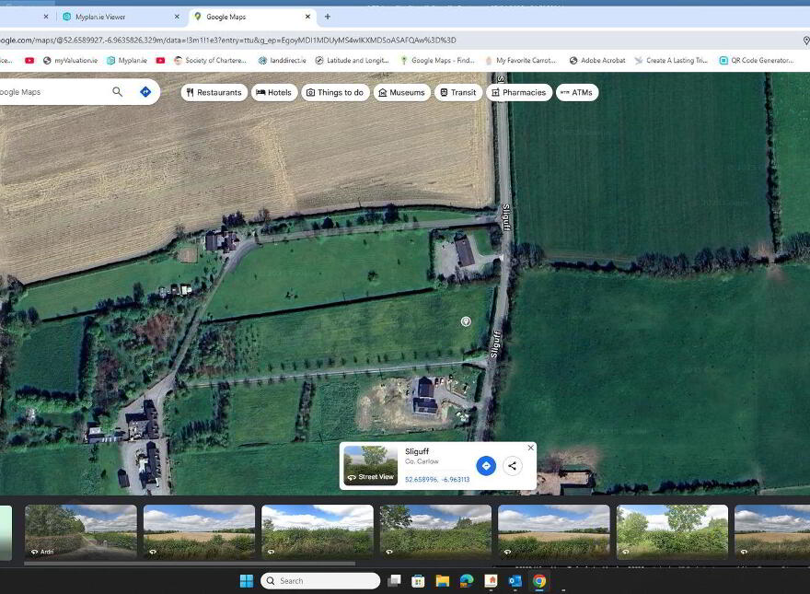The width and height of the screenshot is (810, 594).
Task: Select the Museums chip
Action: tap(402, 92)
